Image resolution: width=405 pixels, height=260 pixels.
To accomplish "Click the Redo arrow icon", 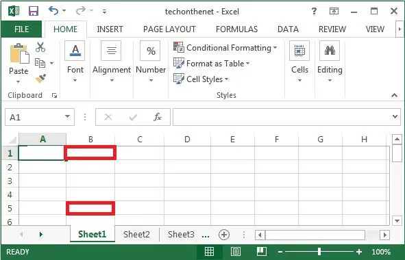I will [x=81, y=11].
